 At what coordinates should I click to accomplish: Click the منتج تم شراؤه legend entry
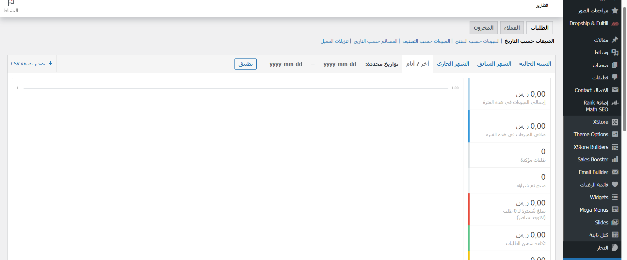(509, 181)
